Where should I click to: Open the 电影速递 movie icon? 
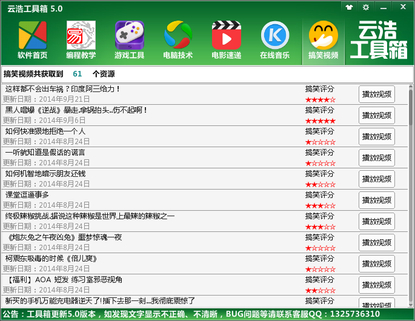(x=227, y=40)
